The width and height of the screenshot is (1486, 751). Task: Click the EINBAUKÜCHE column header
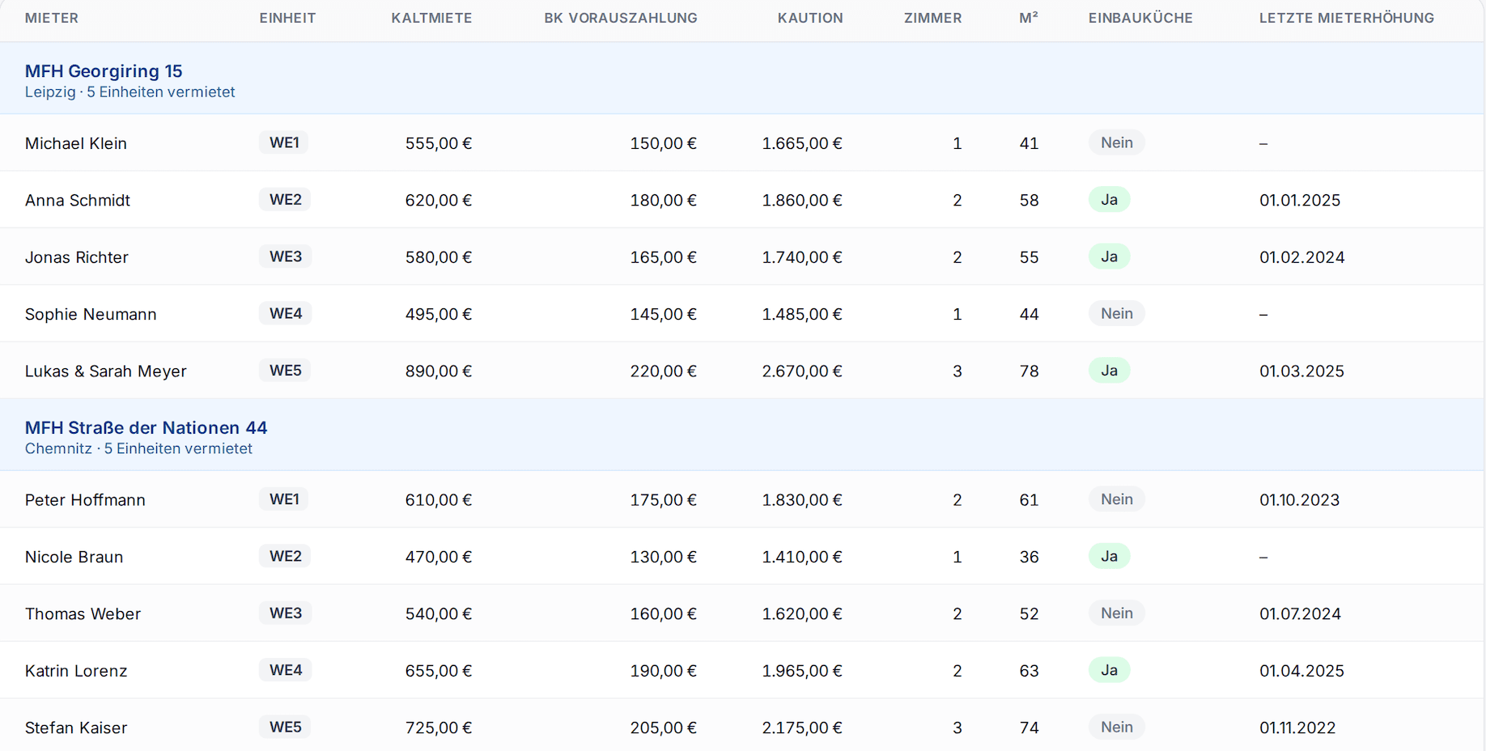(x=1140, y=18)
